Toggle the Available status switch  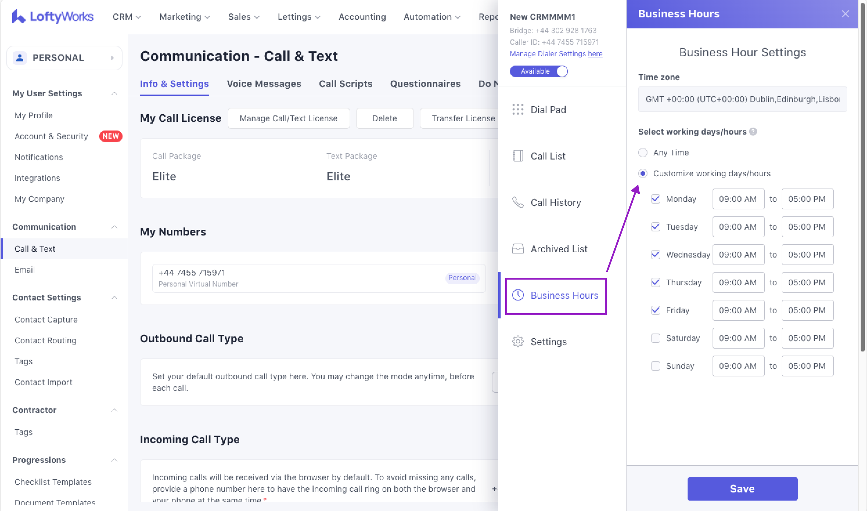(x=539, y=71)
